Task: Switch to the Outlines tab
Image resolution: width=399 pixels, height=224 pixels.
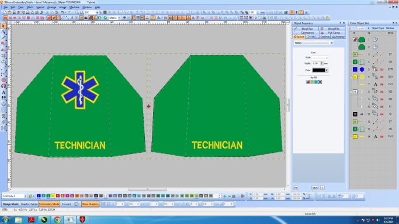Action: [324, 37]
